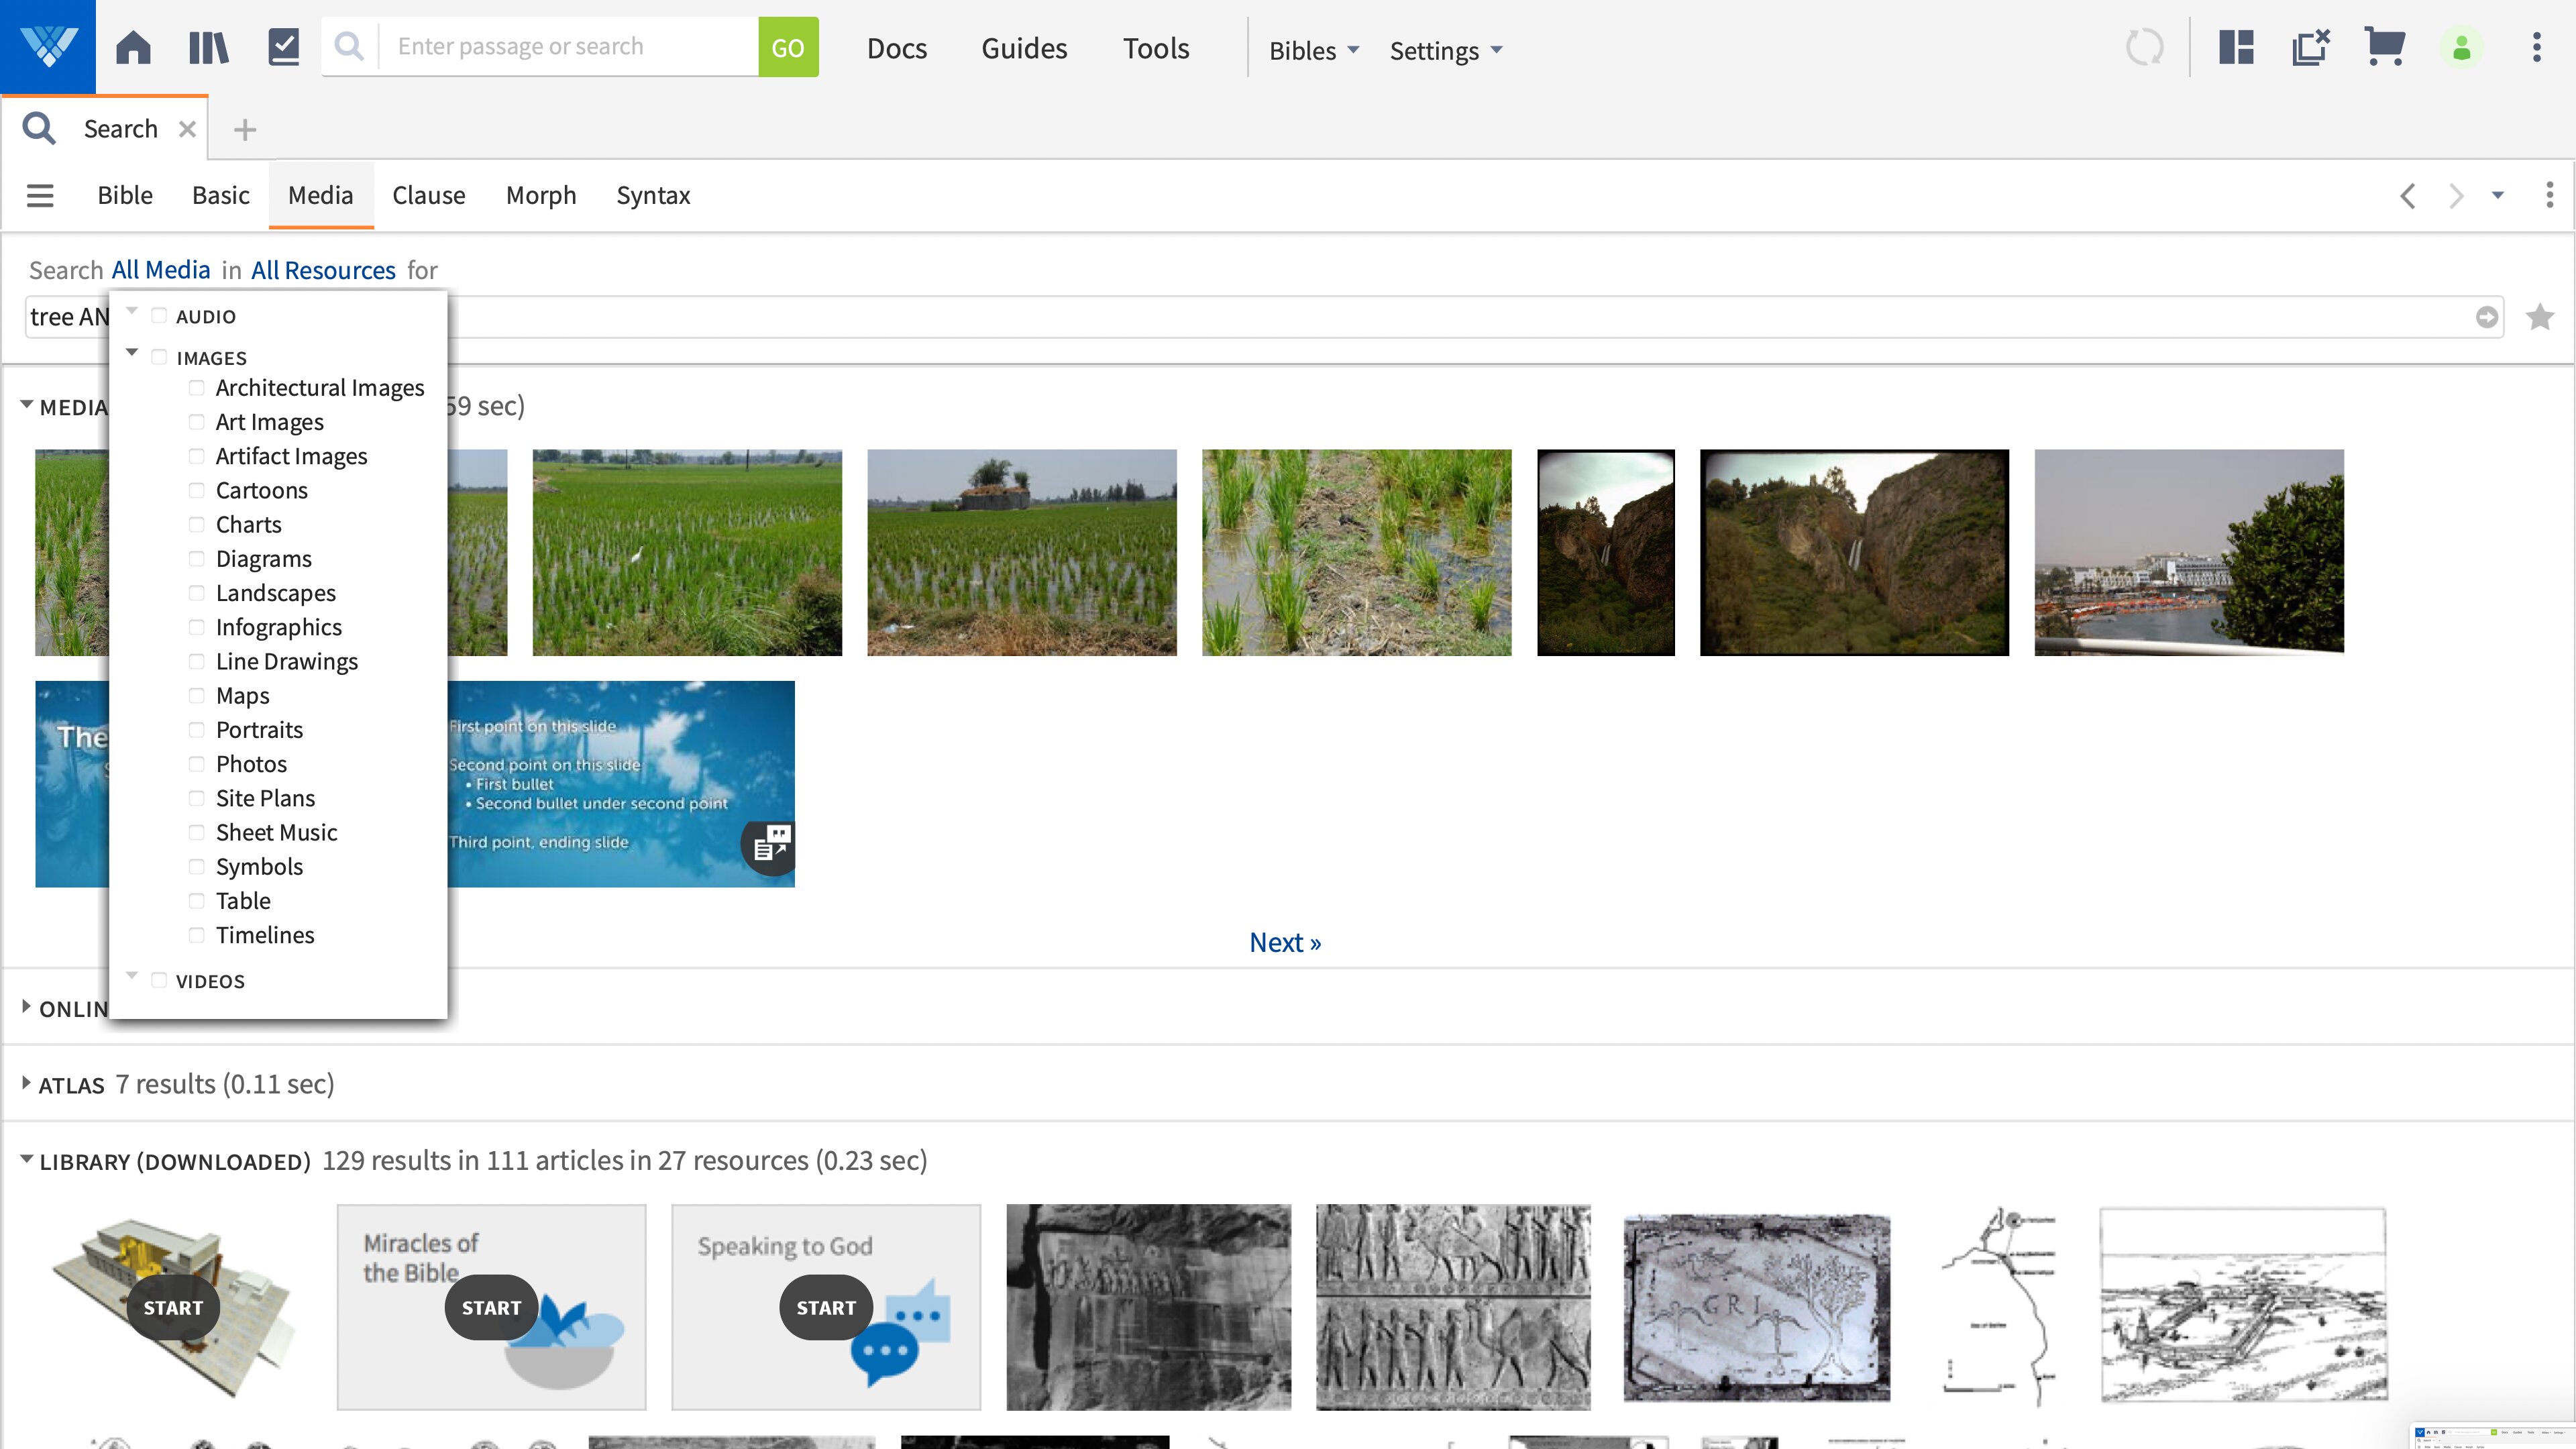Switch to the Morph search tab
This screenshot has height=1449, width=2576.
tap(541, 195)
